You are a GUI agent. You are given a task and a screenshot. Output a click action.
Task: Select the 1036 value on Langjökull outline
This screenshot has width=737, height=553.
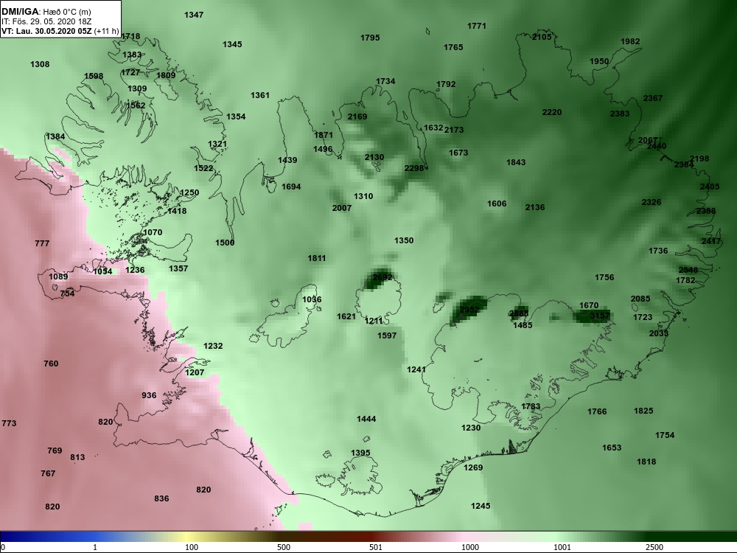point(312,300)
